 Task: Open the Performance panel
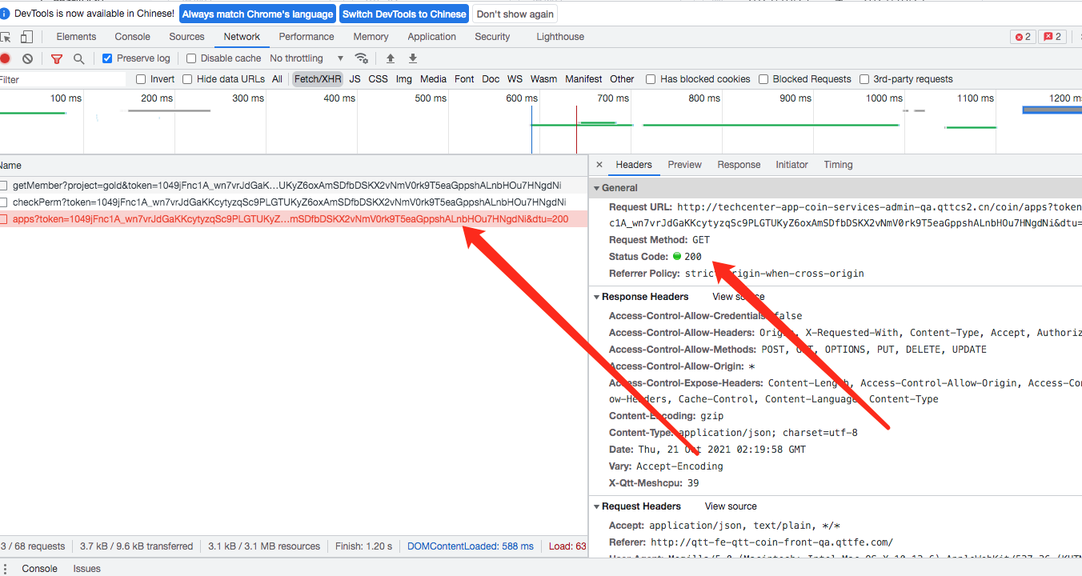click(x=307, y=37)
